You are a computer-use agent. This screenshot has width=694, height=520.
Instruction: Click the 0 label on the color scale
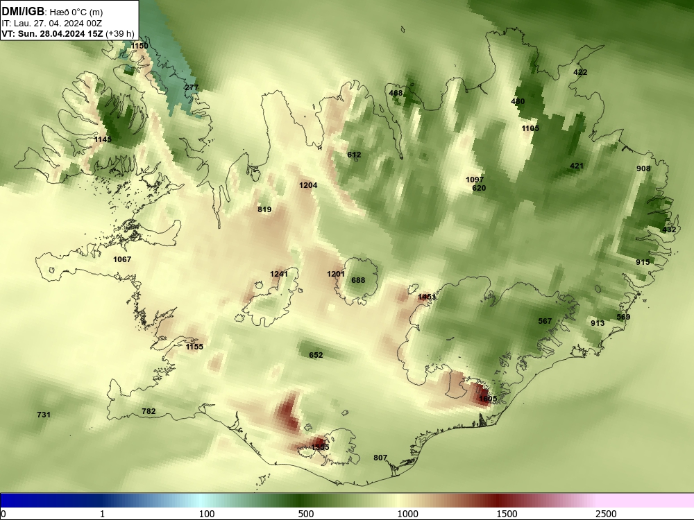click(x=3, y=514)
